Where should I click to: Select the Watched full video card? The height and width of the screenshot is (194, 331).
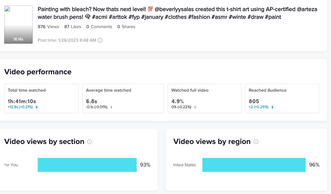click(x=204, y=98)
